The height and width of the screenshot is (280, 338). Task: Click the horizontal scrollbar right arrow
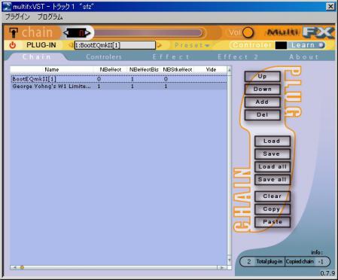click(222, 268)
